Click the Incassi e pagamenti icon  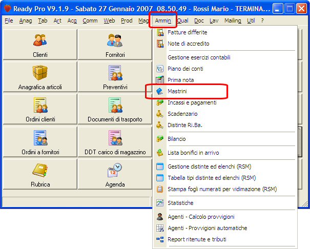click(x=160, y=102)
